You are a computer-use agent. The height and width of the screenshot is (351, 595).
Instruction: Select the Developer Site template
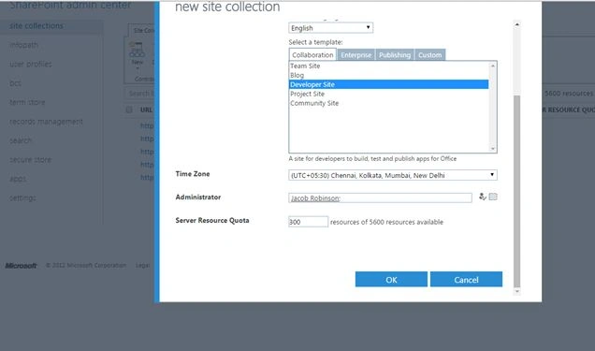point(388,84)
